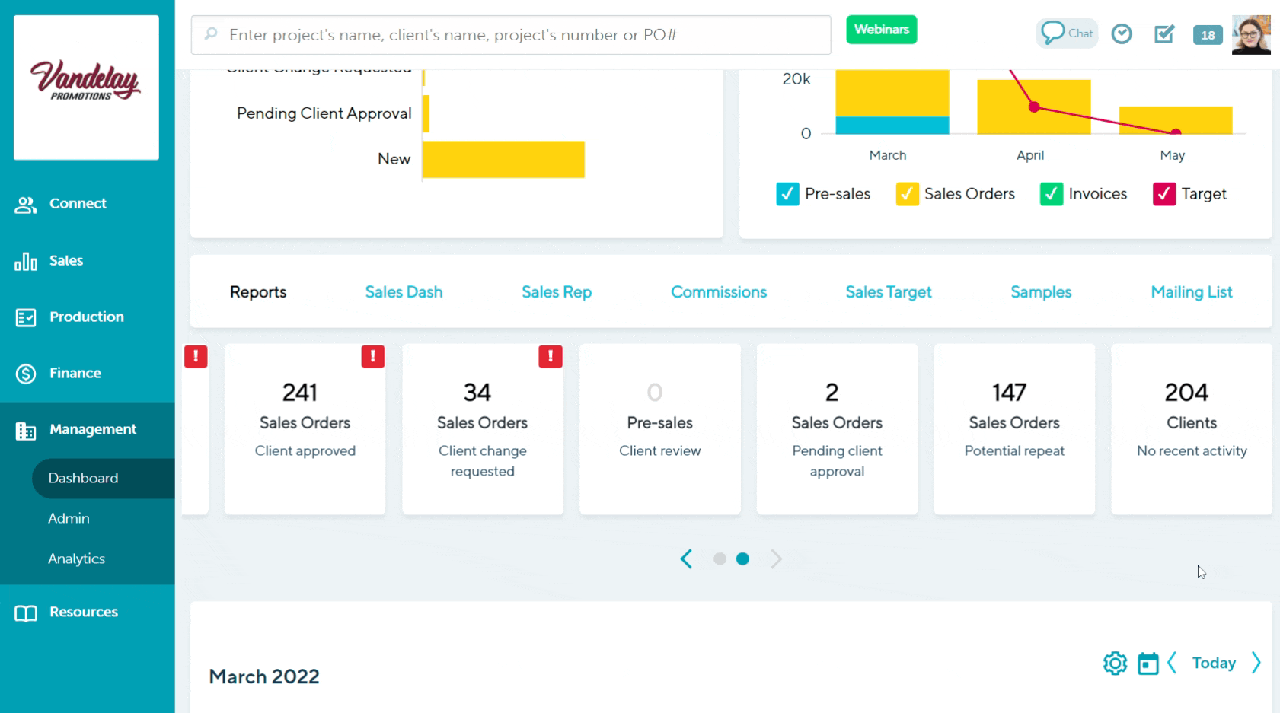Go to previous carousel page arrow
The width and height of the screenshot is (1280, 713).
click(686, 559)
